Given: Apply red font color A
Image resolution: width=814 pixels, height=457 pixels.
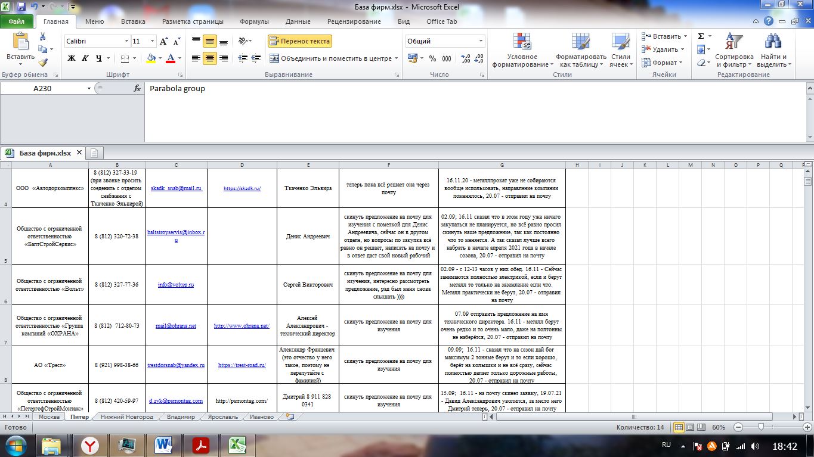Looking at the screenshot, I should (x=171, y=58).
